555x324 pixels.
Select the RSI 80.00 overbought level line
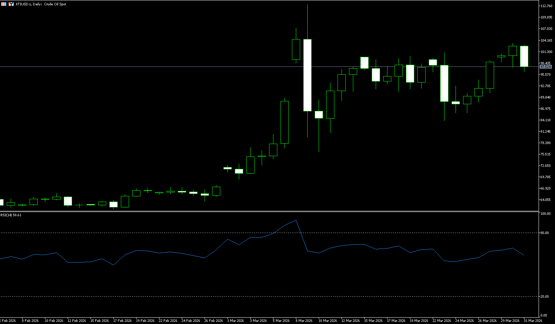(143, 233)
